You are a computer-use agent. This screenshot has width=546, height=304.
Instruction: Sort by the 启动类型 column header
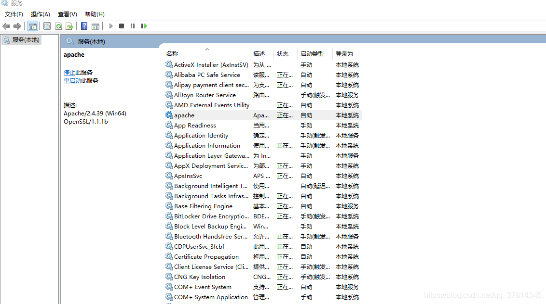point(315,53)
